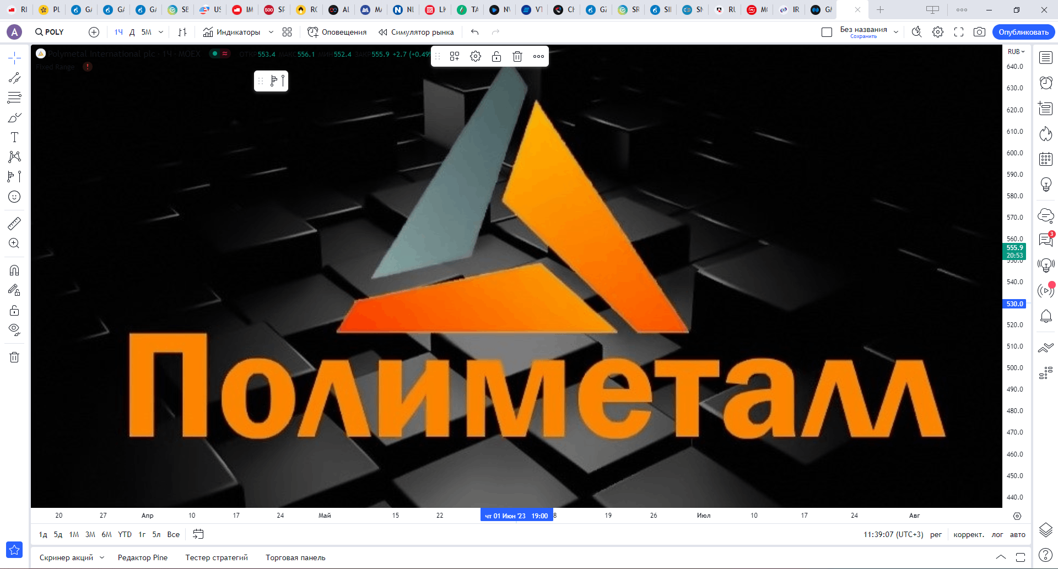1058x569 pixels.
Task: Select the Д daily interval
Action: point(132,32)
